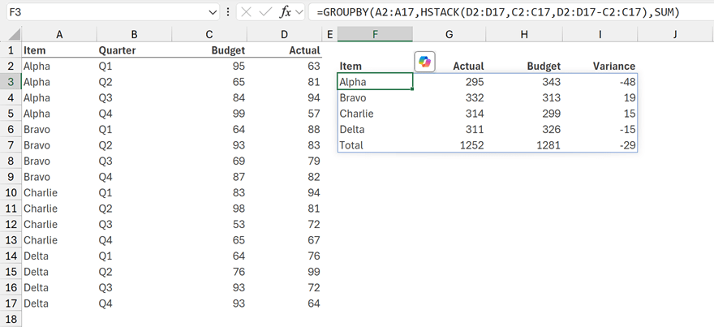This screenshot has height=327, width=714.
Task: Select row 18 header
Action: [11, 319]
